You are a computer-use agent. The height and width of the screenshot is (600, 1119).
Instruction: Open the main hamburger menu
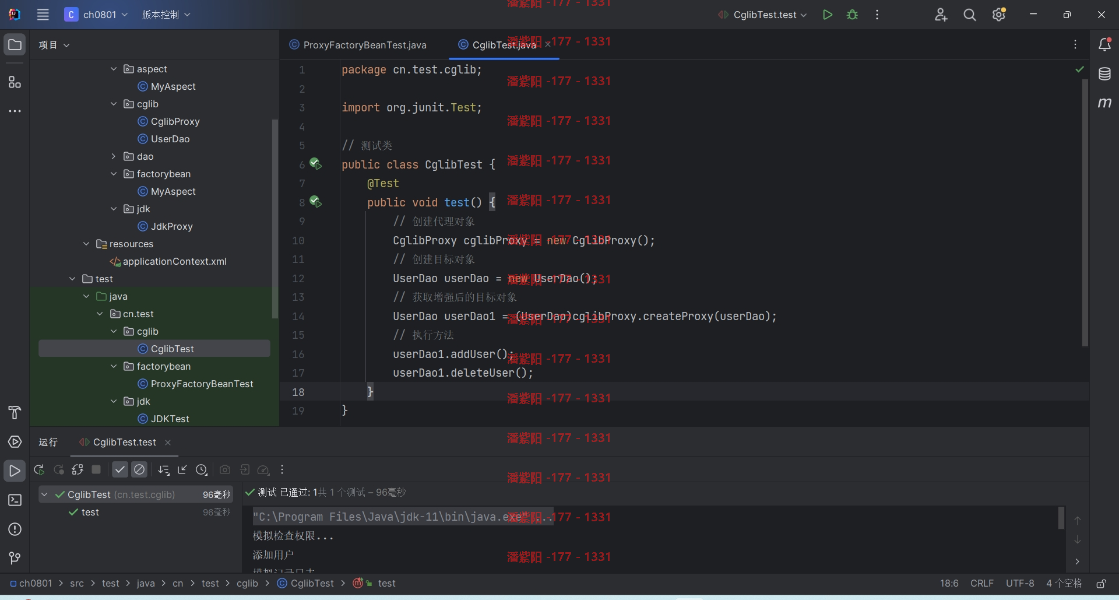[43, 15]
